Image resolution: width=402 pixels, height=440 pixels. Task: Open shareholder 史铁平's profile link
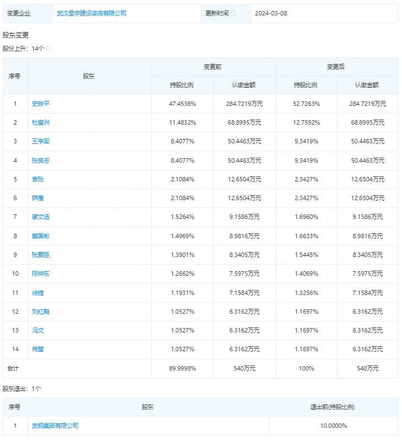pyautogui.click(x=41, y=104)
